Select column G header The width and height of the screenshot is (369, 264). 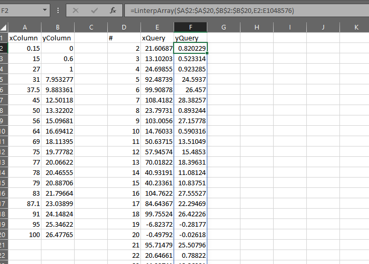pos(223,27)
